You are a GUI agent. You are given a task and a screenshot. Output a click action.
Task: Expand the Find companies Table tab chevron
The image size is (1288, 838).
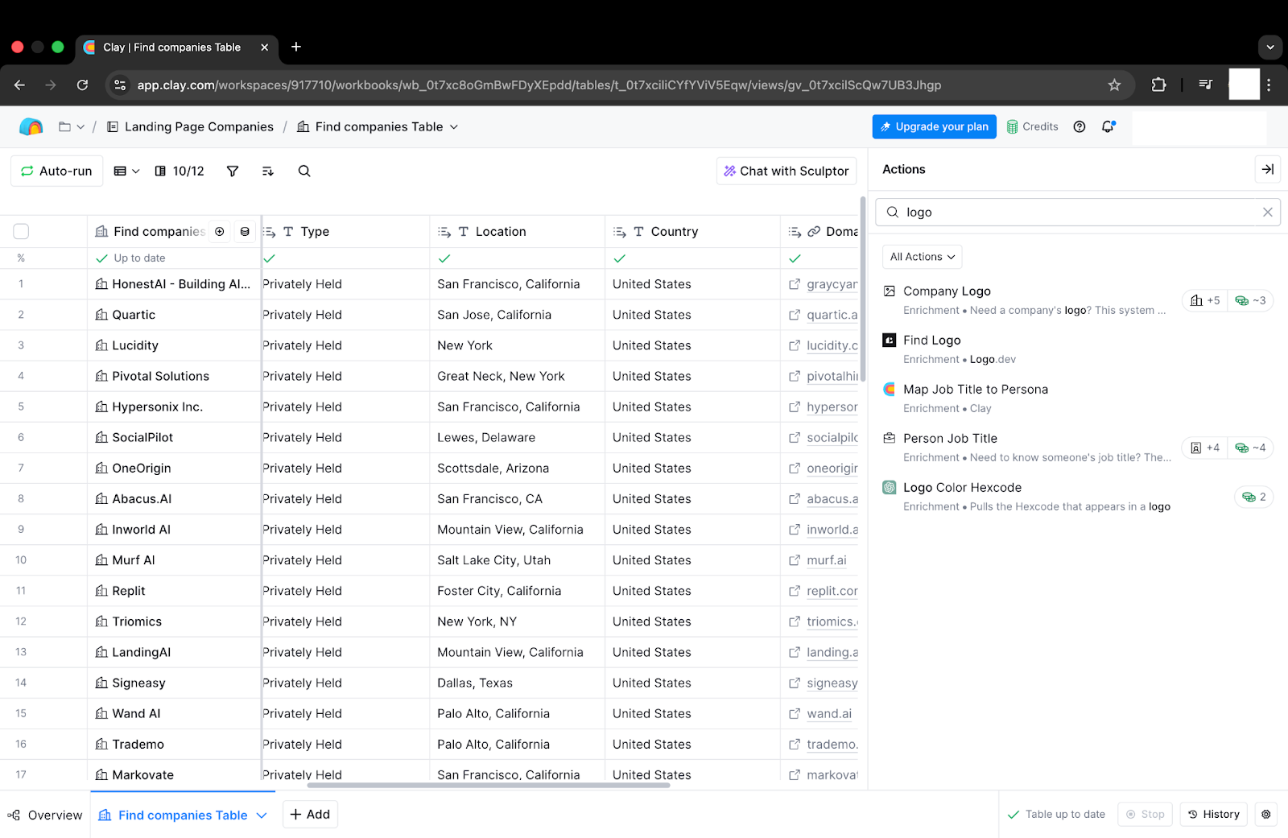click(262, 815)
